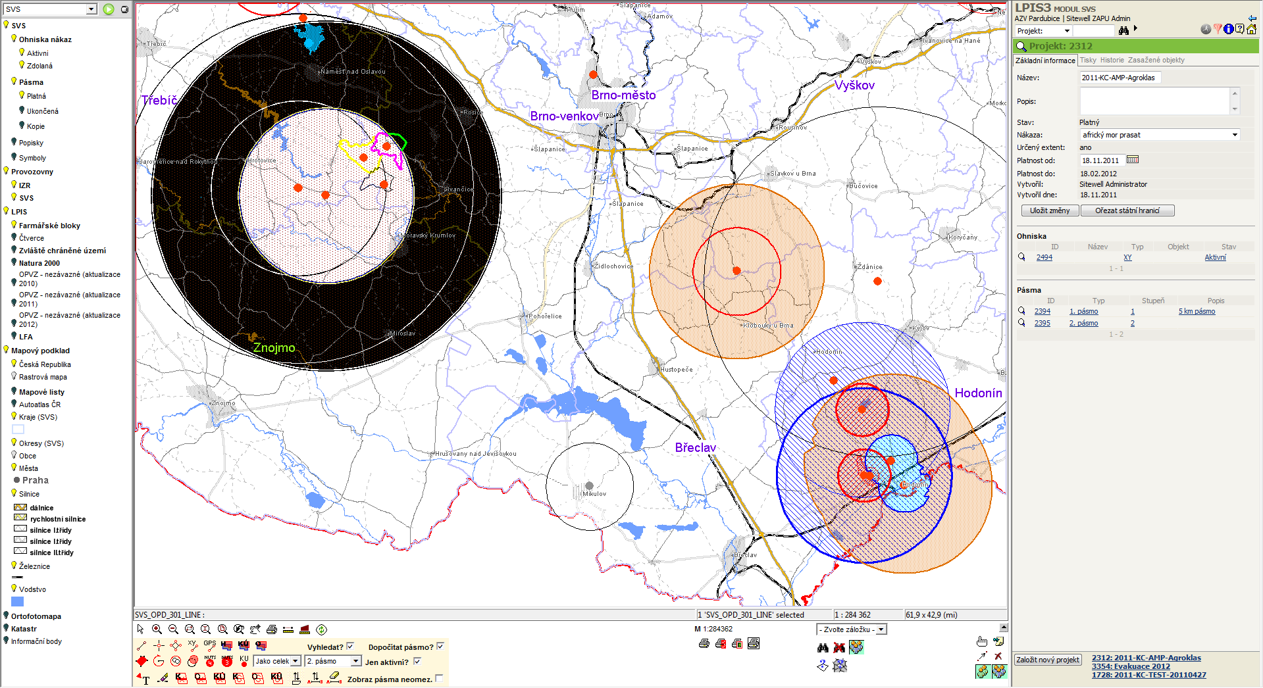
Task: Click the Uložit změny button
Action: pyautogui.click(x=1050, y=210)
